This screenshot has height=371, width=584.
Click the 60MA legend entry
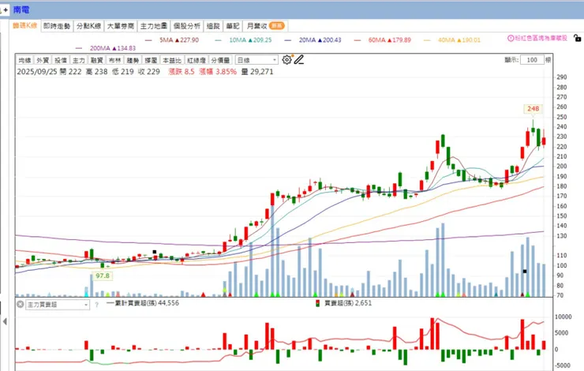(x=383, y=39)
